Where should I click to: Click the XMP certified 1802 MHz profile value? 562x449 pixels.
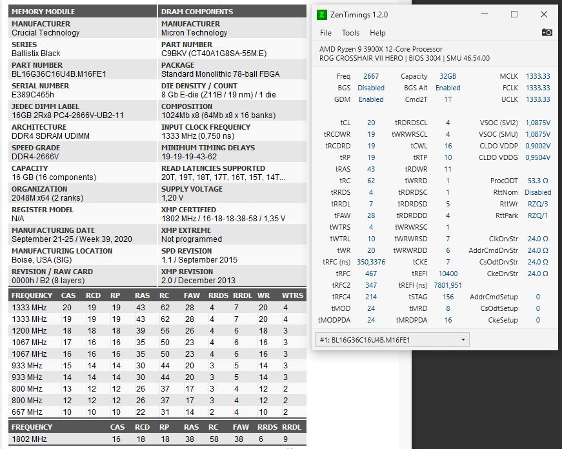pos(223,219)
